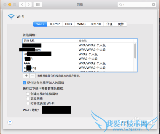This screenshot has height=134, width=160.
Task: Go back with the left arrow toolbar button
Action: tap(22, 4)
